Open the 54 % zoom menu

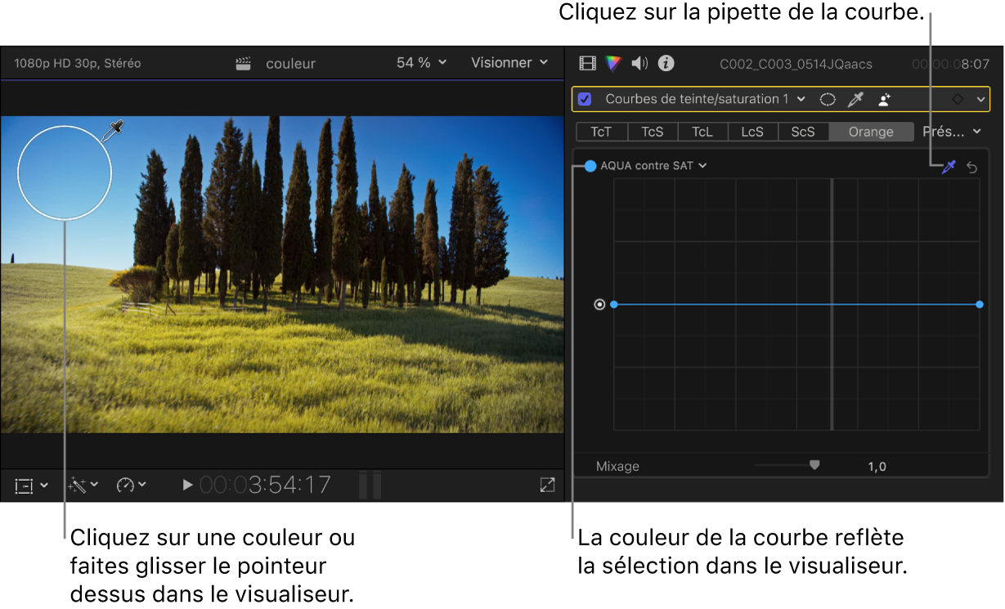[x=422, y=63]
